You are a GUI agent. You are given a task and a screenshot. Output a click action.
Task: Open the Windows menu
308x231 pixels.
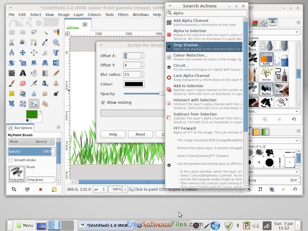(x=141, y=14)
